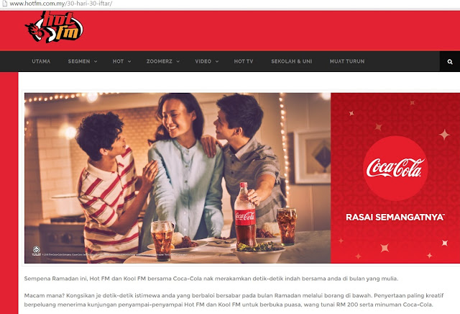The height and width of the screenshot is (314, 460).
Task: Go to the UTAMA menu item
Action: (41, 61)
